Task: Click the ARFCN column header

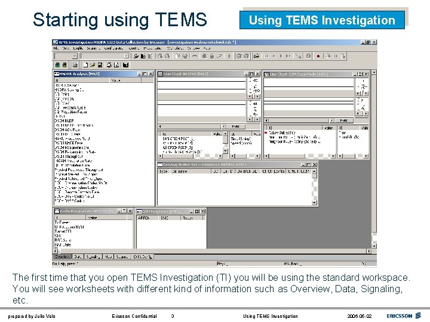Action: point(148,218)
